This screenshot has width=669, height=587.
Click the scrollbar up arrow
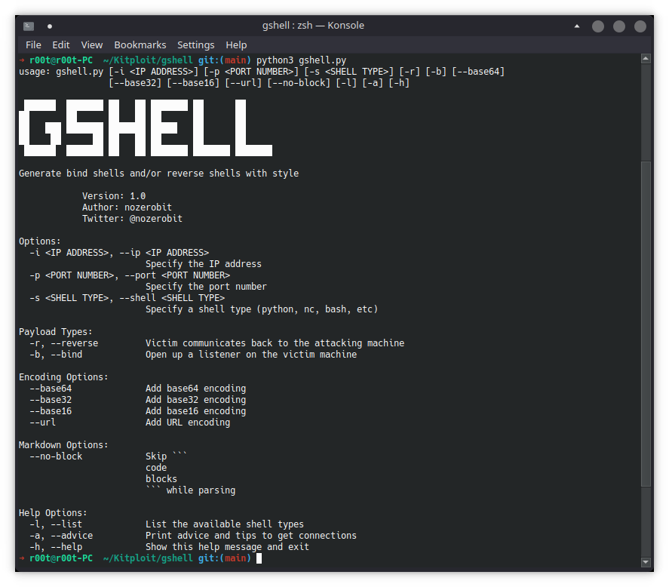pos(646,59)
